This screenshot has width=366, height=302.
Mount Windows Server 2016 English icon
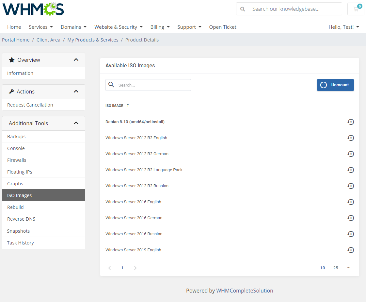pos(350,202)
